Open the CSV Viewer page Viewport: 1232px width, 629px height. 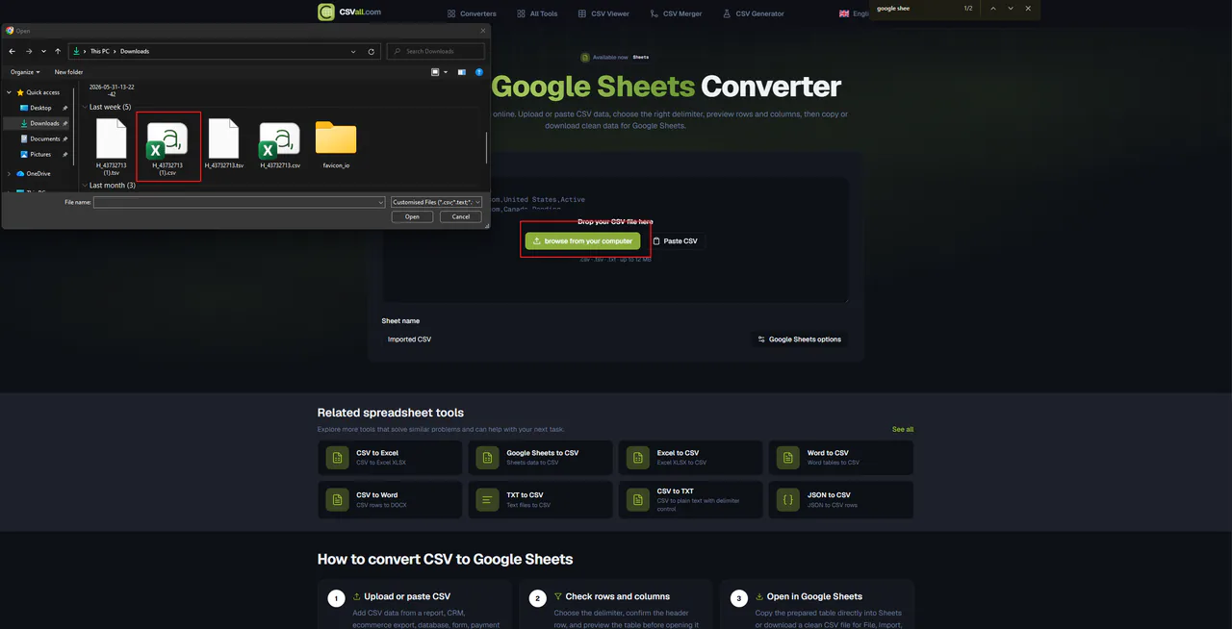[x=603, y=13]
